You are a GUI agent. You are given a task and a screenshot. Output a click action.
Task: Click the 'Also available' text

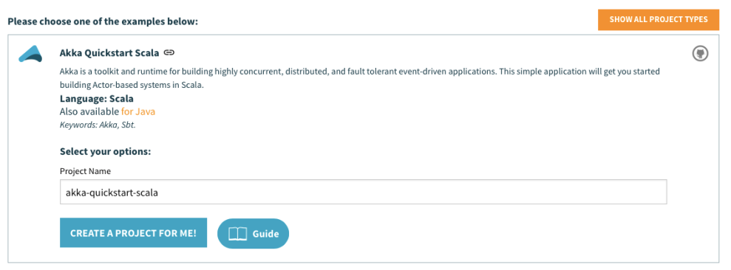coord(89,111)
